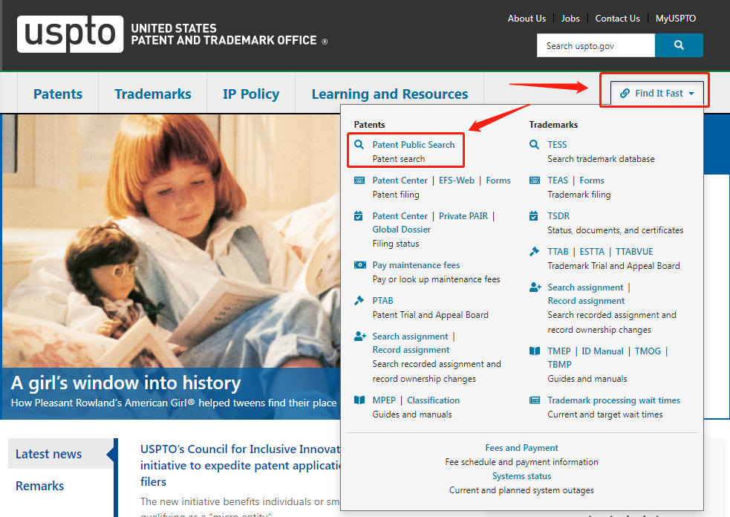Click the keyboard icon beside Patent filing
This screenshot has width=730, height=517.
359,181
